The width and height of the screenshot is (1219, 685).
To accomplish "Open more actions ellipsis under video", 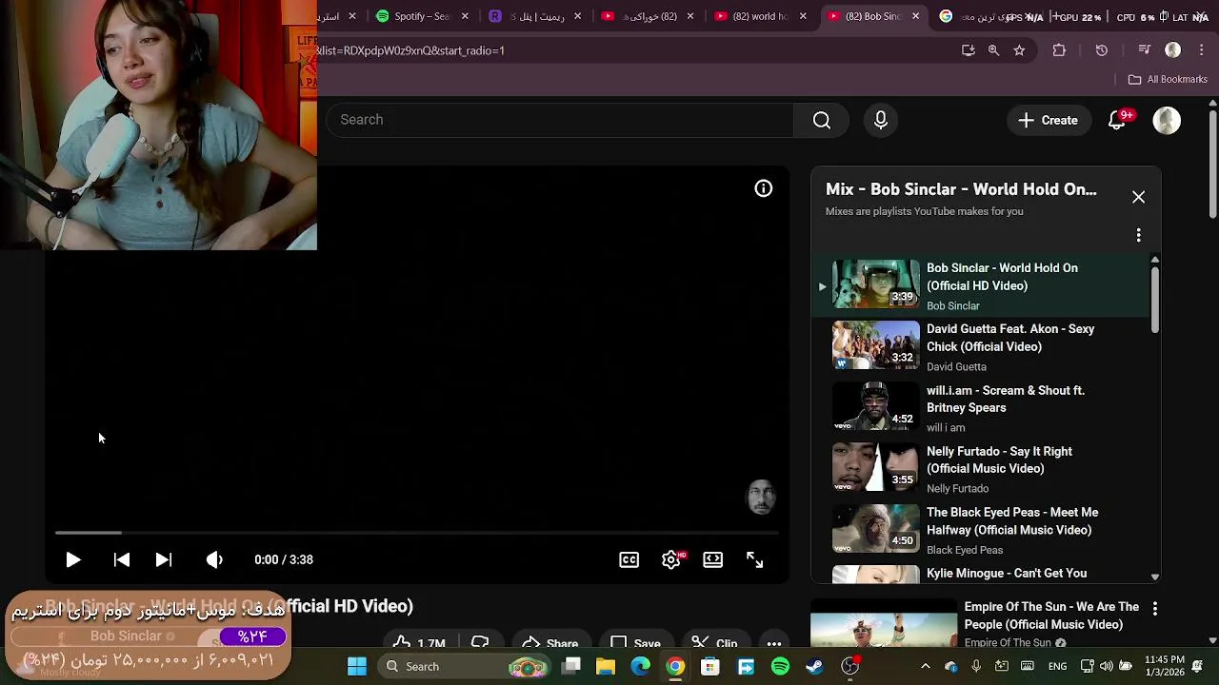I will [x=774, y=643].
